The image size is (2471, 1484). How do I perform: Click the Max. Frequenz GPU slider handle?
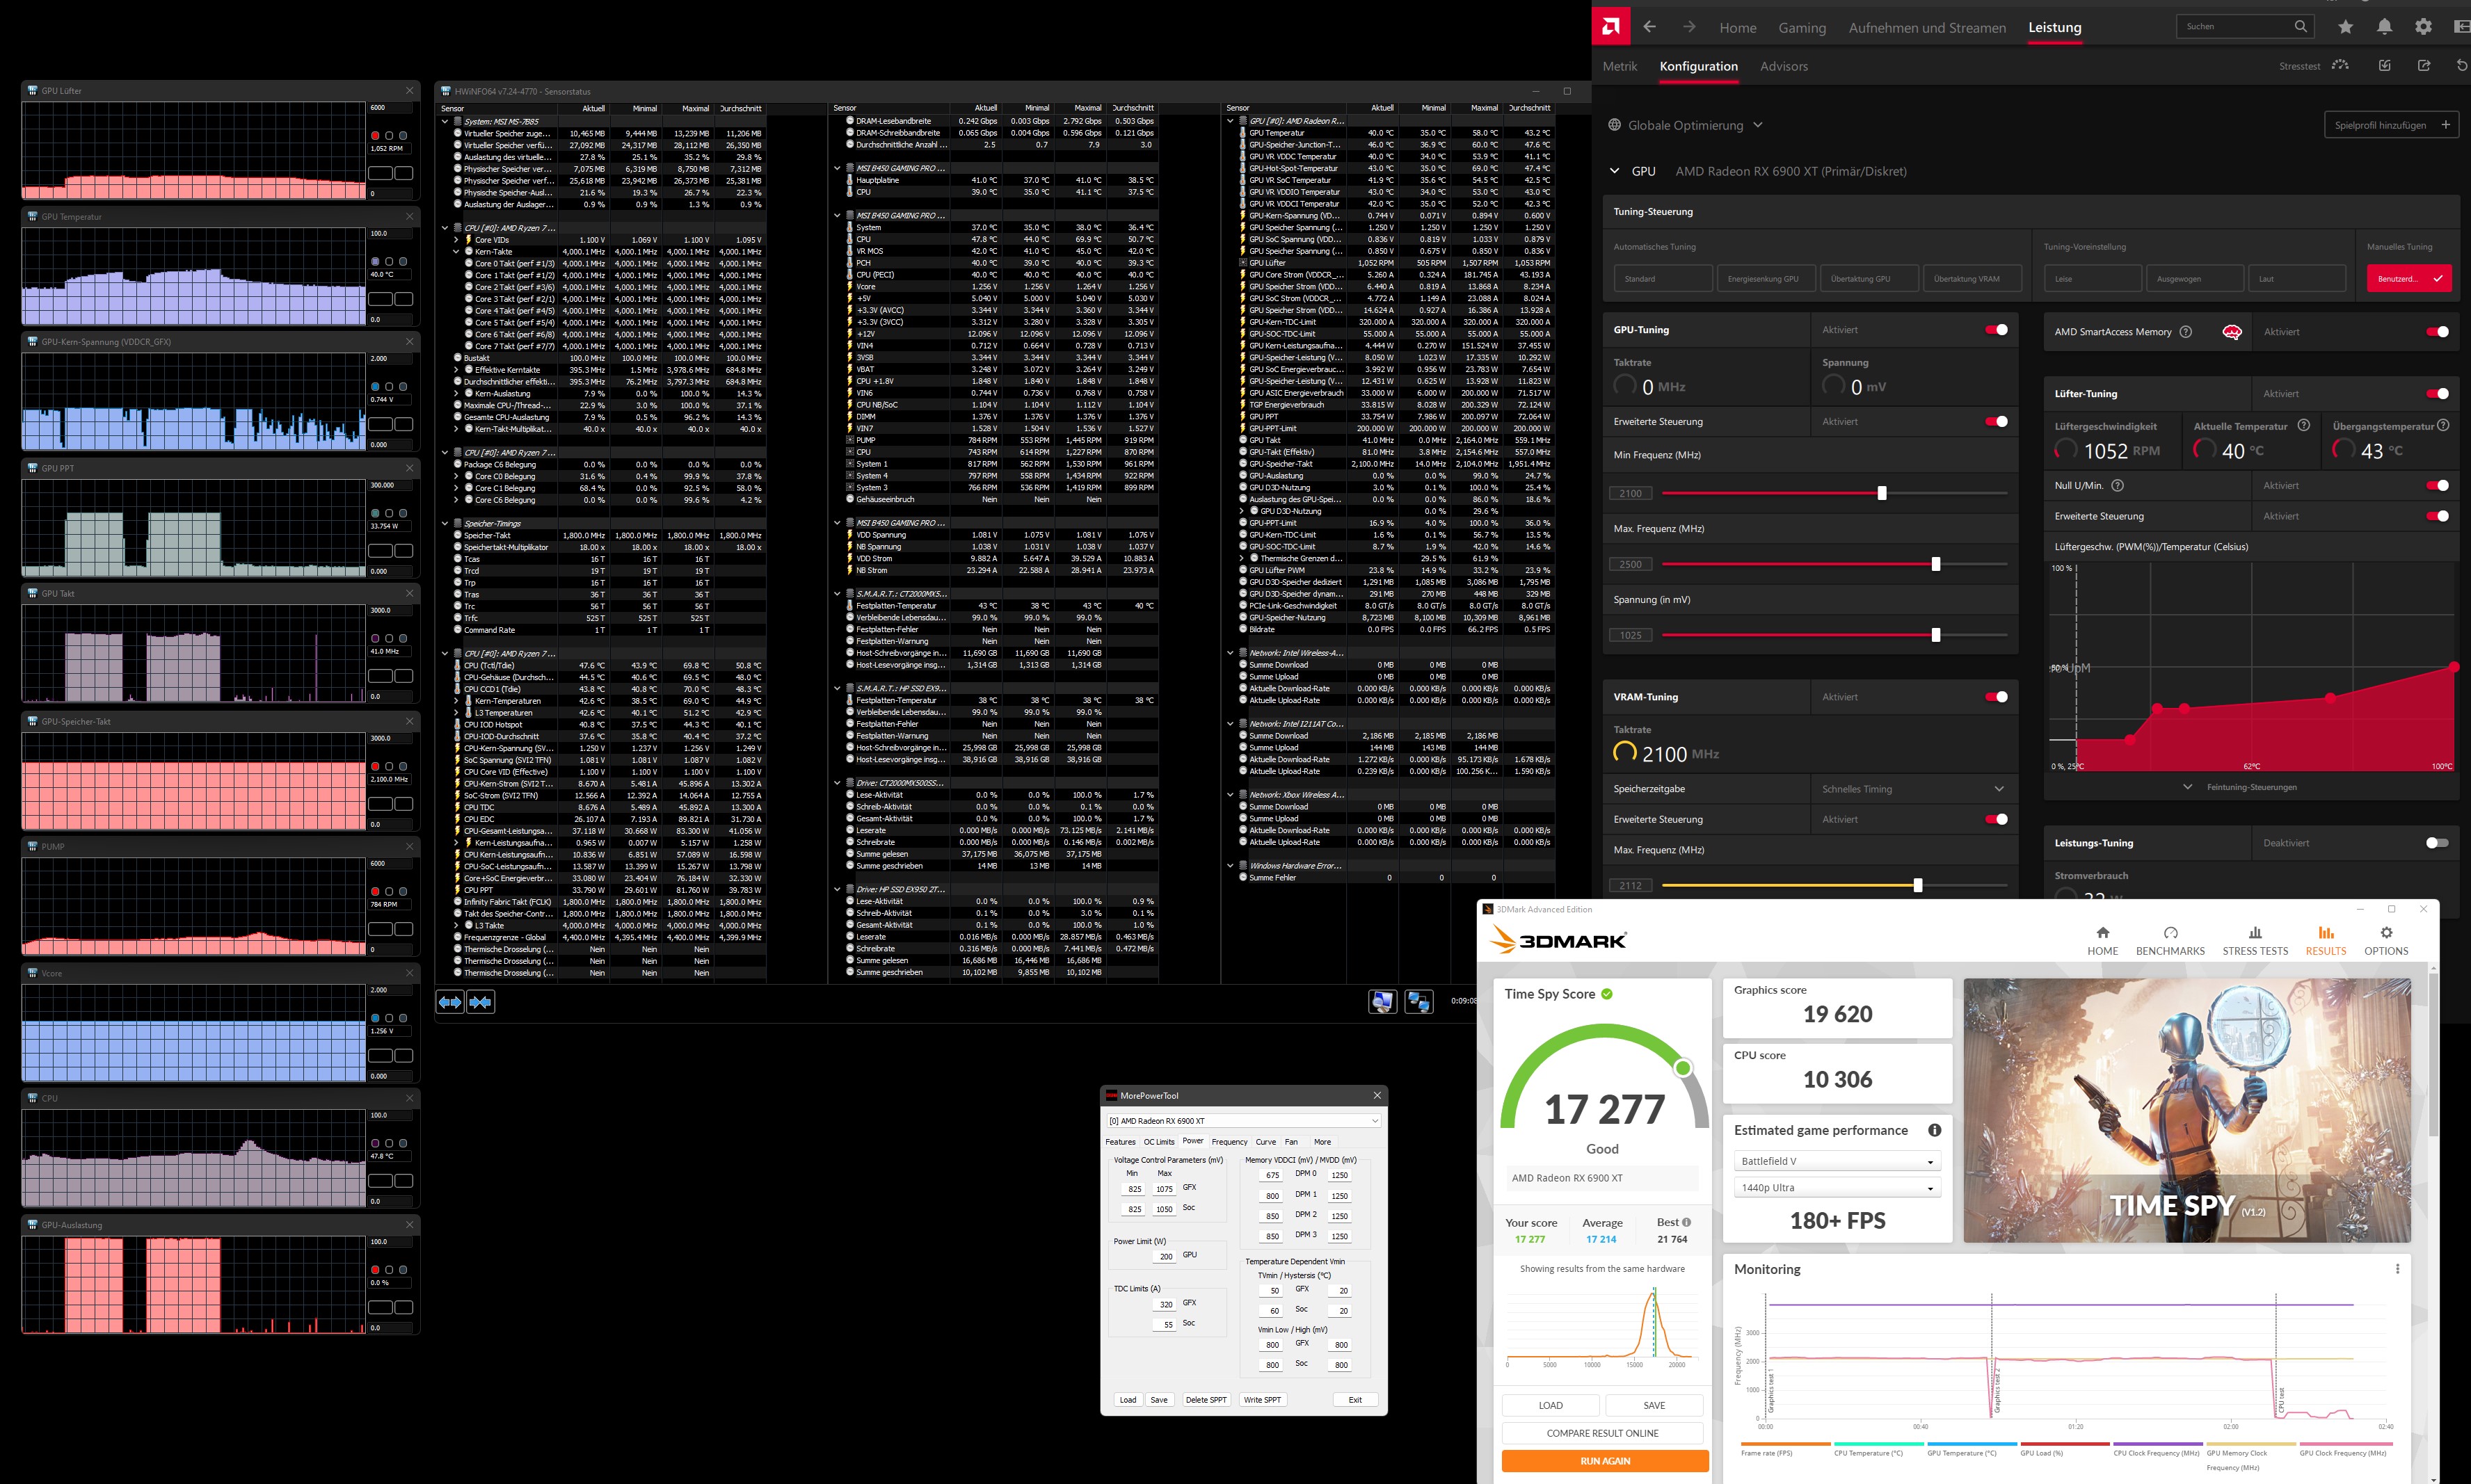pos(1936,564)
